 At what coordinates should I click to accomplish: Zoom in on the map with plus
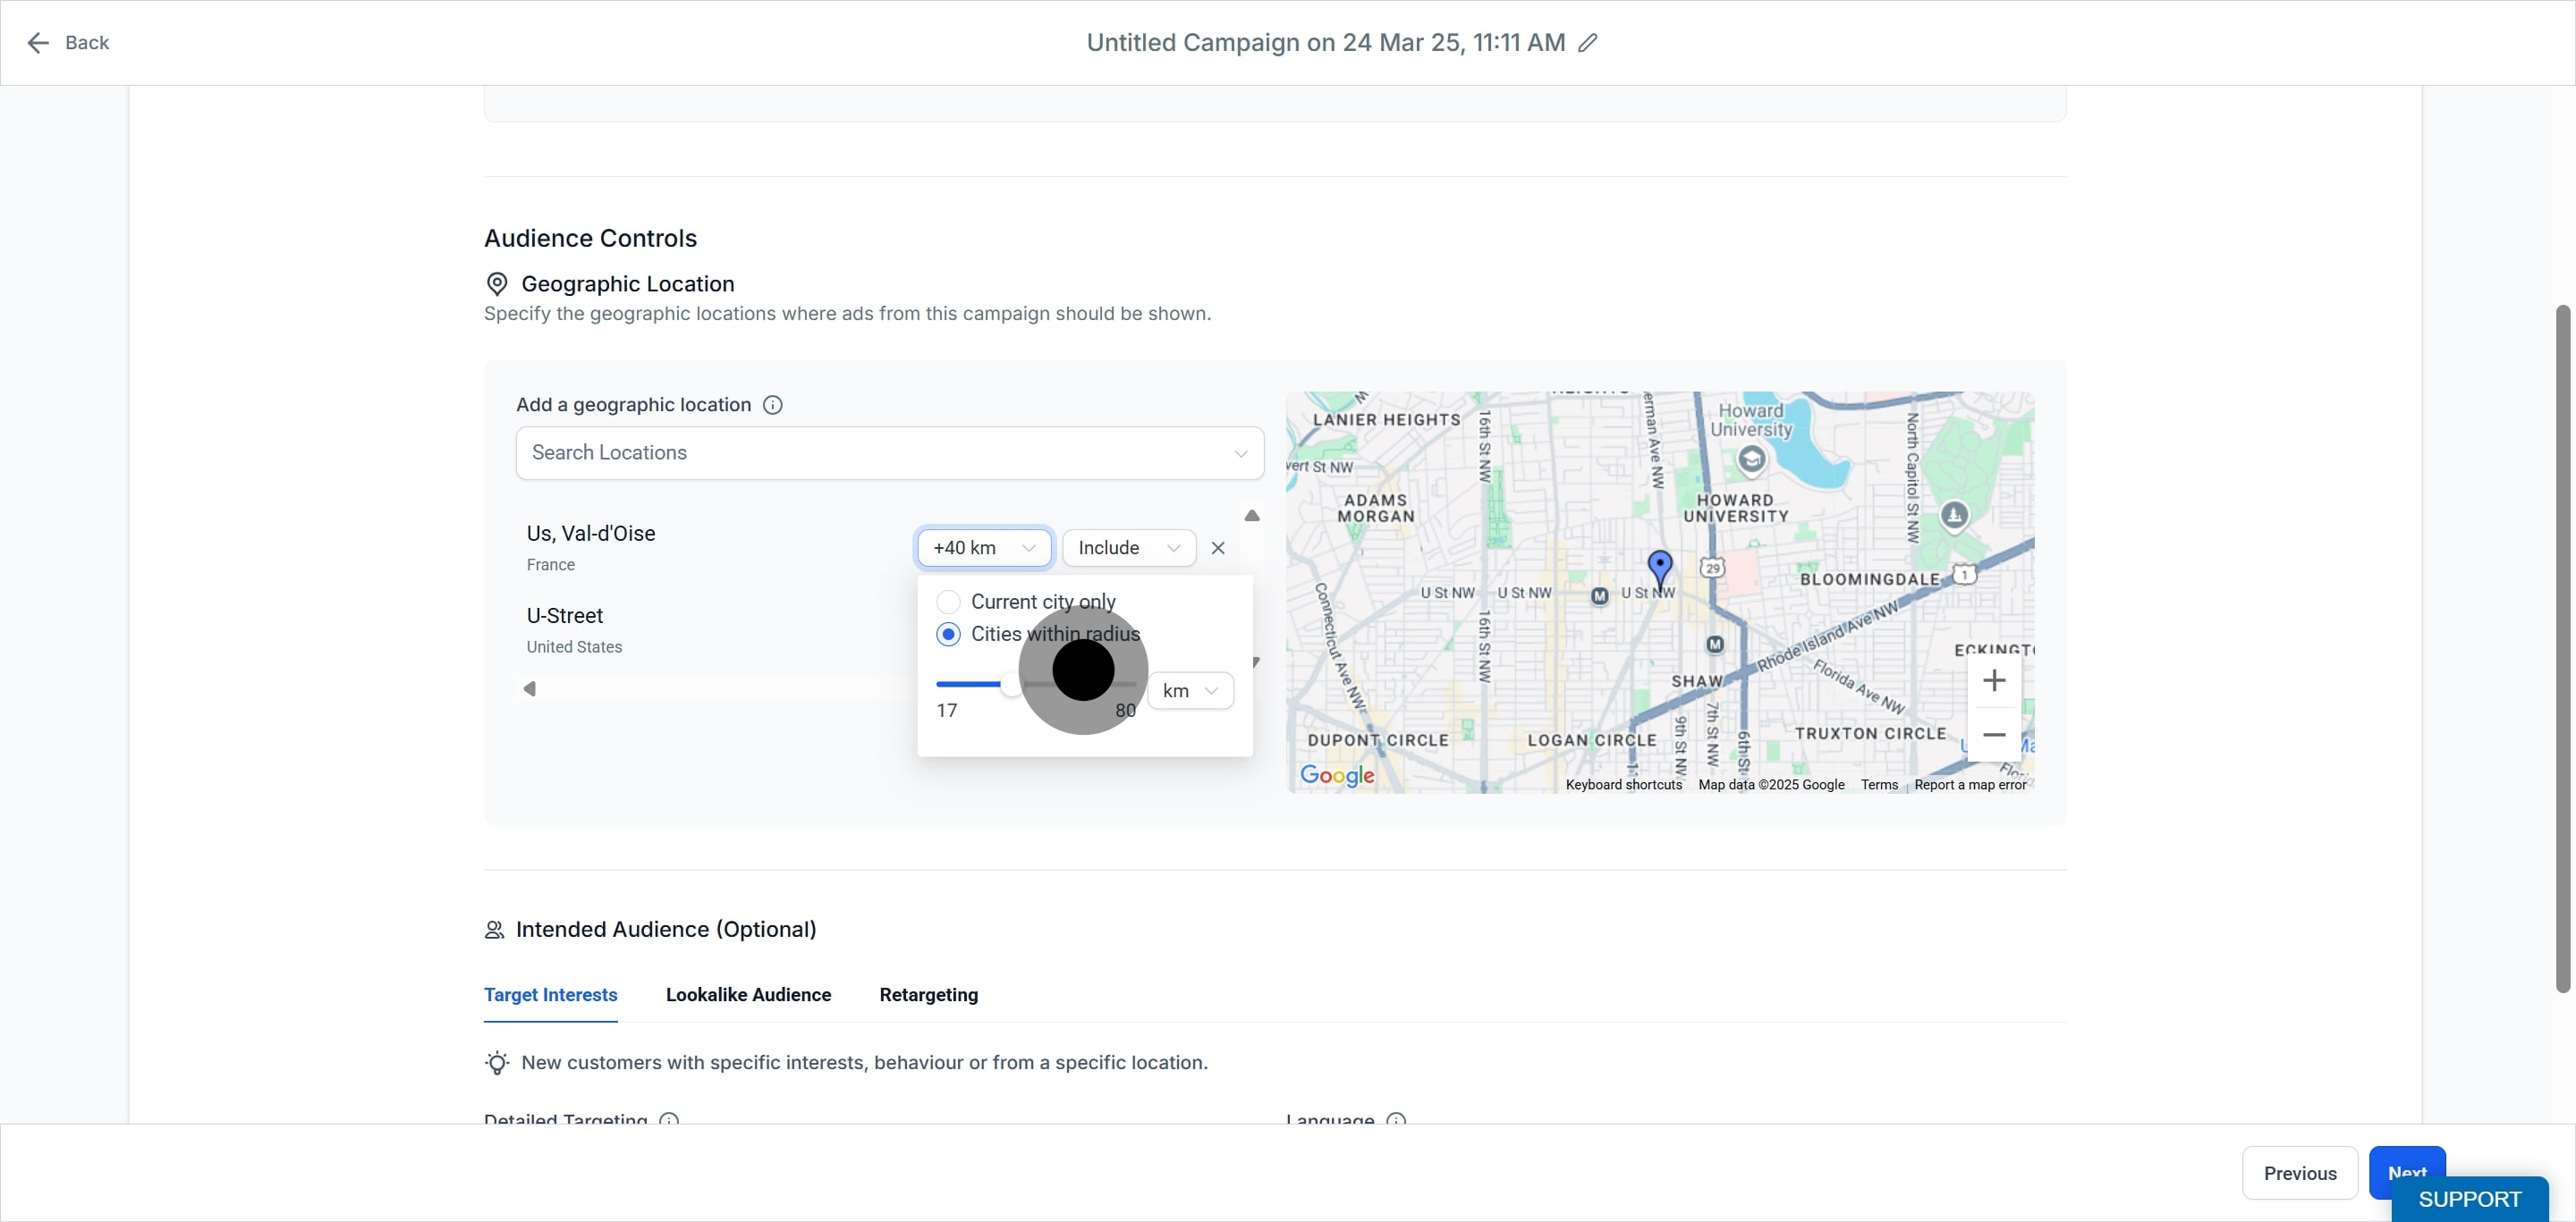click(1994, 680)
